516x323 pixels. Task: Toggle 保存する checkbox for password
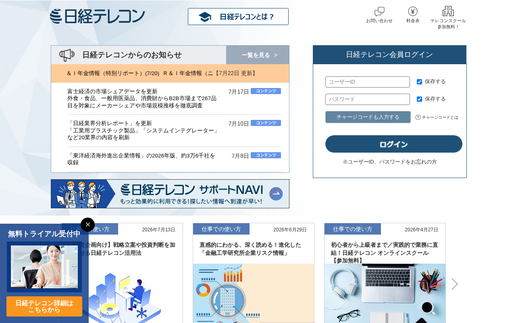tap(419, 99)
